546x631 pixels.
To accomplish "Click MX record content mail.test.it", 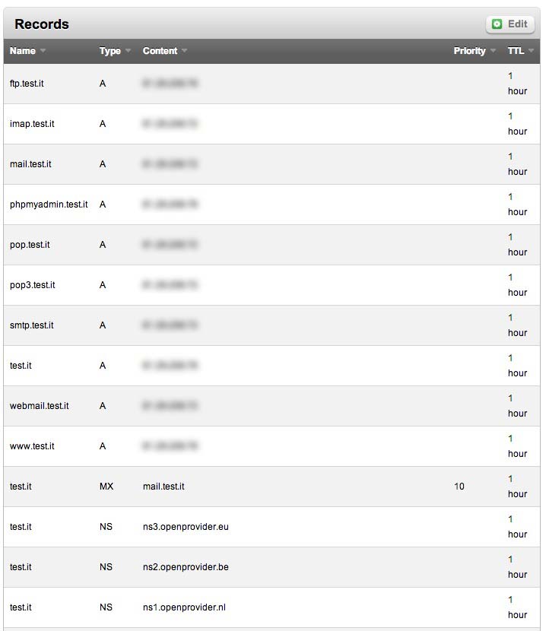I will [163, 486].
